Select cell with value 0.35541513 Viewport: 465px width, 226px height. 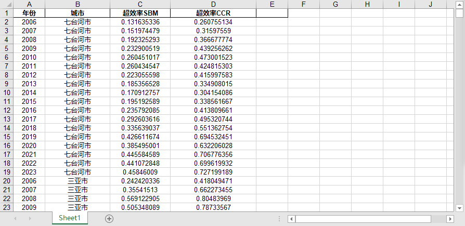point(140,190)
